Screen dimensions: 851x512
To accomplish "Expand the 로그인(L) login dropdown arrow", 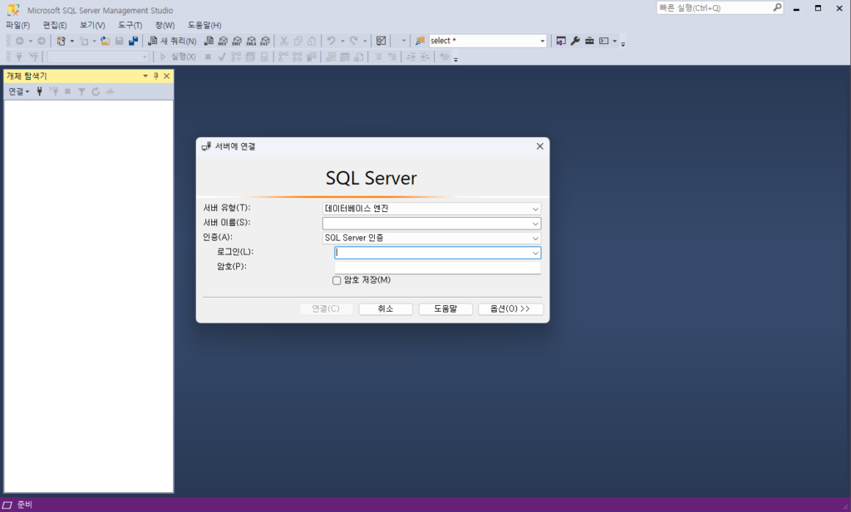I will coord(535,253).
